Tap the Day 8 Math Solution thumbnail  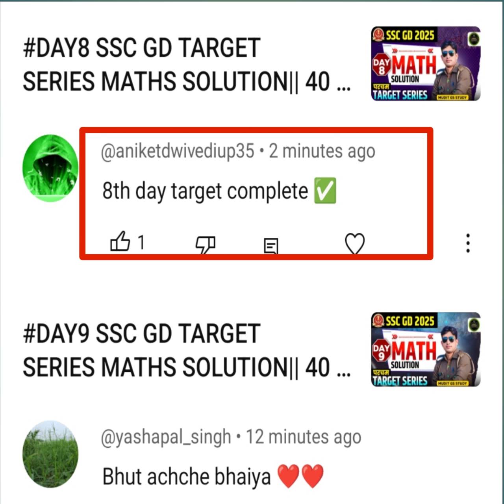click(x=426, y=64)
